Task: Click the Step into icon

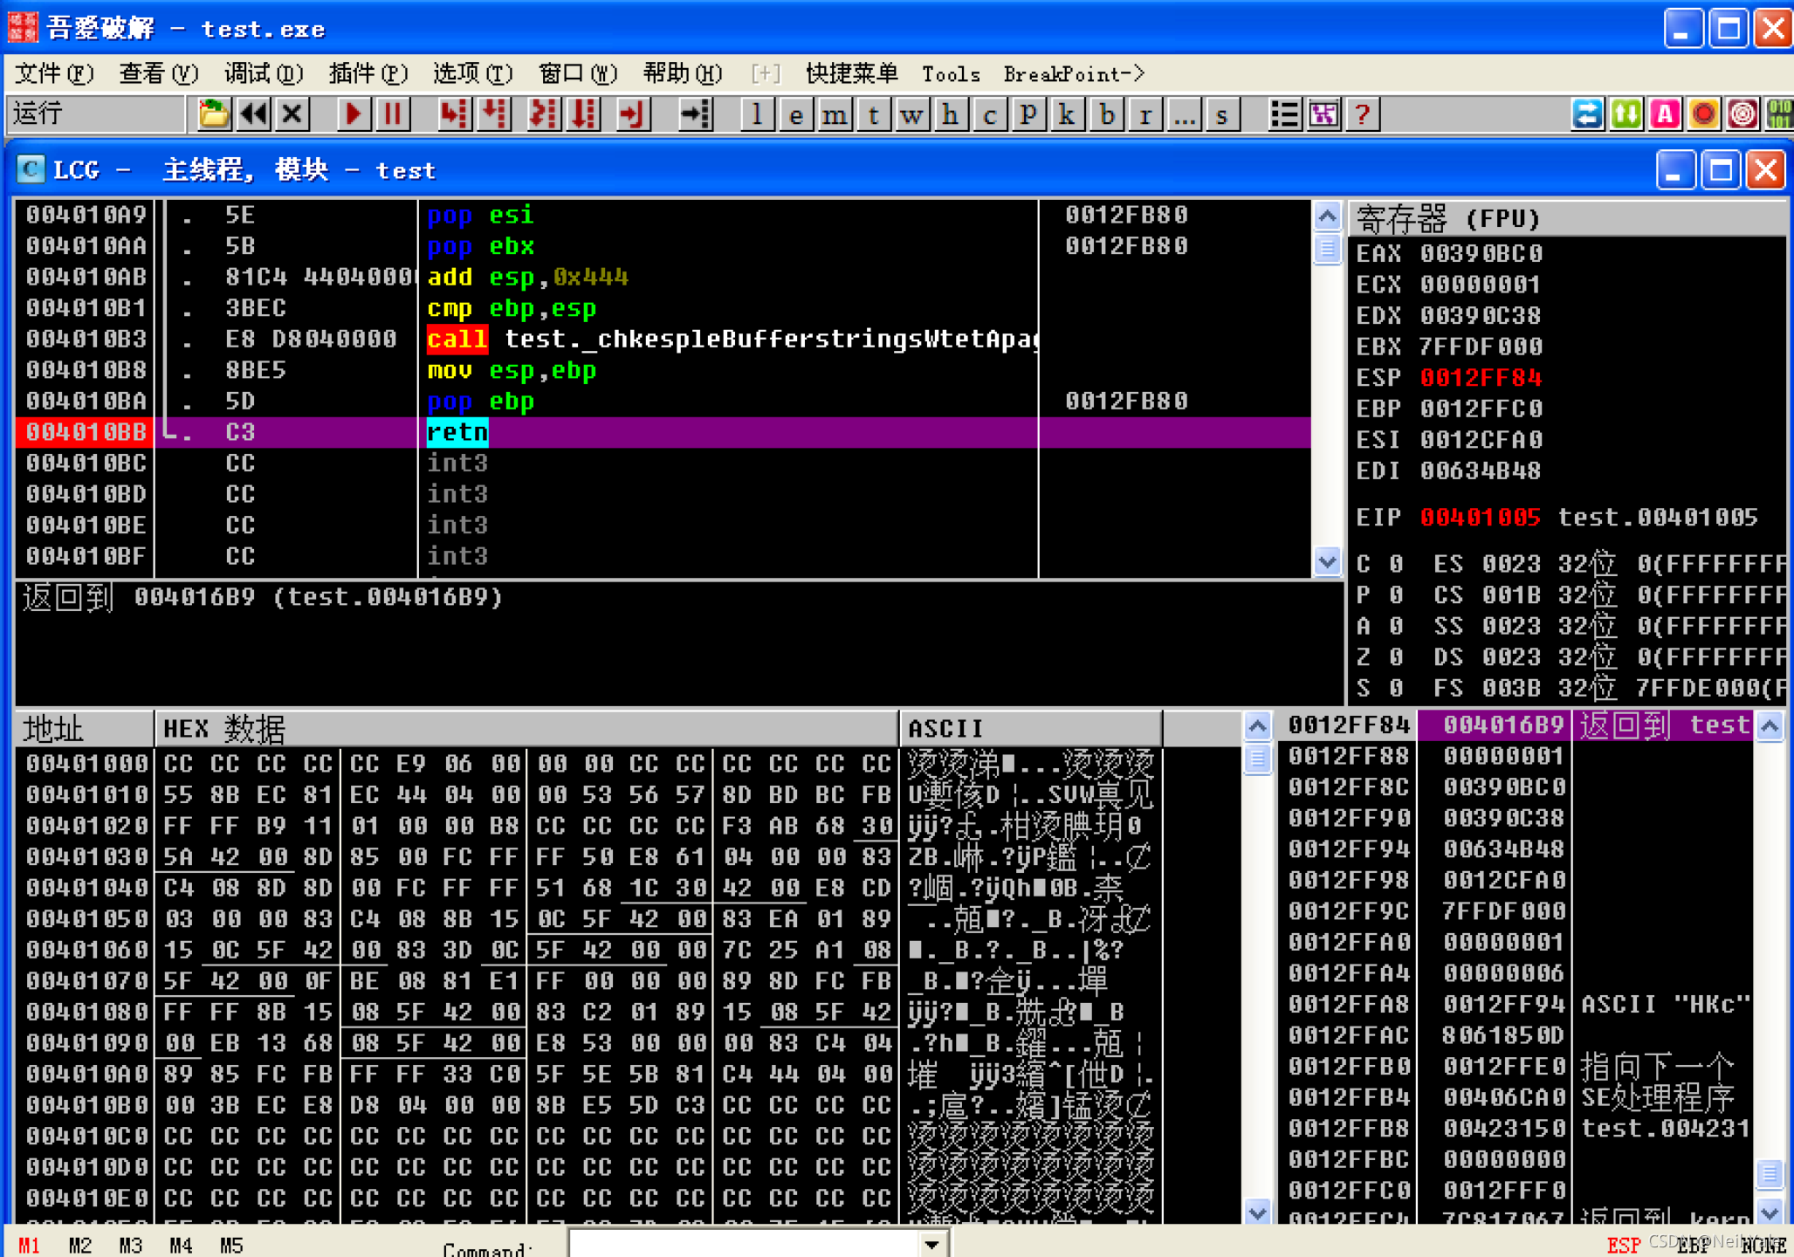Action: point(454,114)
